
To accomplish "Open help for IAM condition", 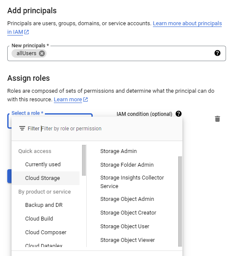I will (179, 114).
